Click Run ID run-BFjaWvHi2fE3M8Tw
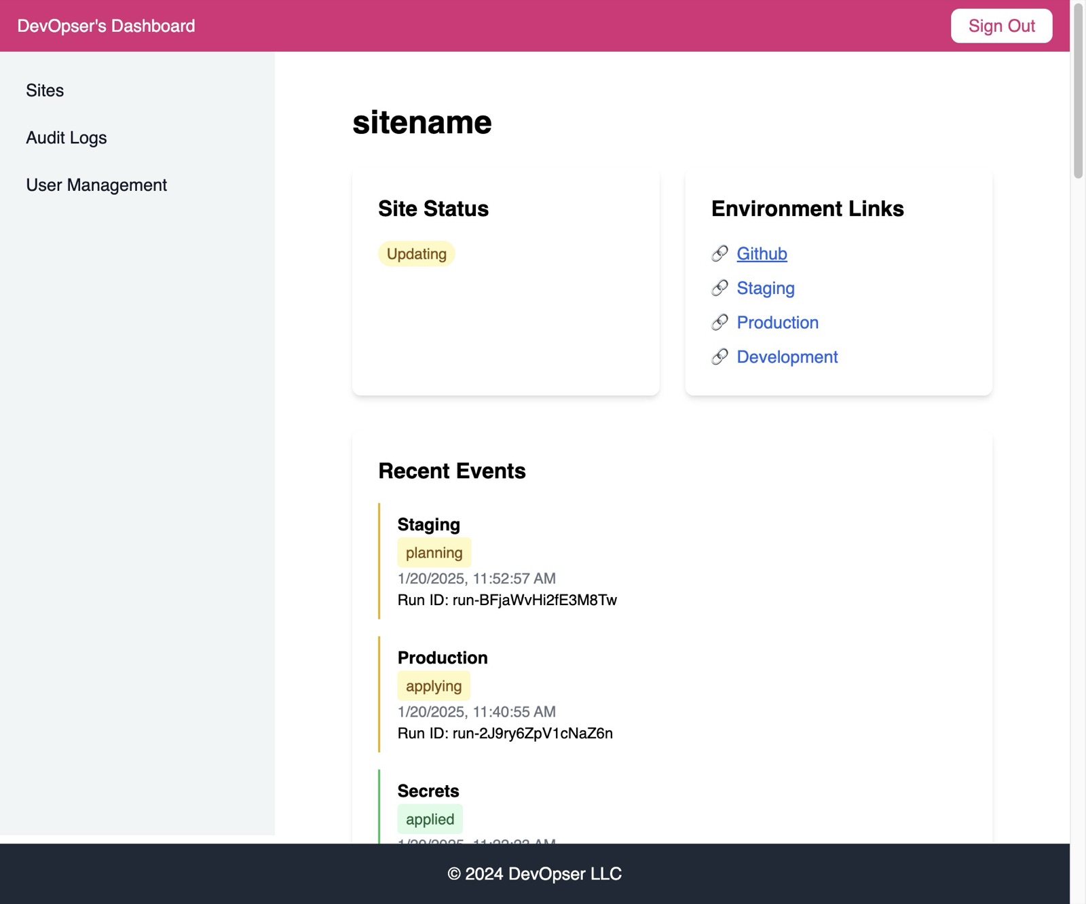The height and width of the screenshot is (904, 1086). tap(507, 600)
